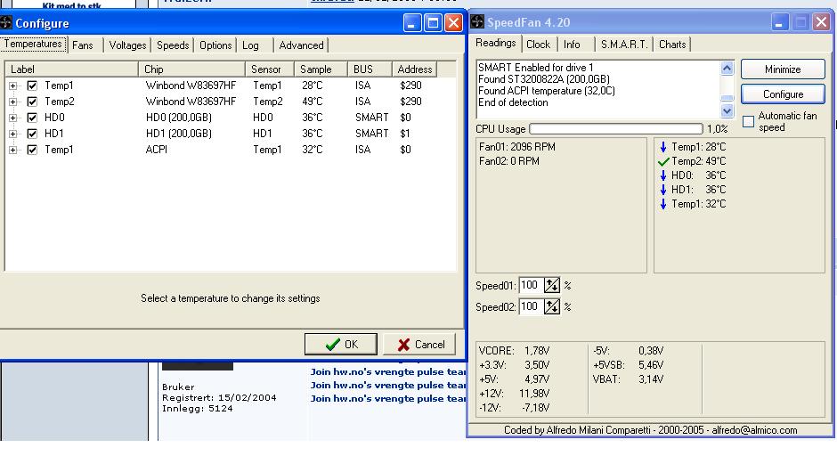Adjust the Speed02 spinner arrows
The height and width of the screenshot is (456, 837).
click(x=552, y=306)
